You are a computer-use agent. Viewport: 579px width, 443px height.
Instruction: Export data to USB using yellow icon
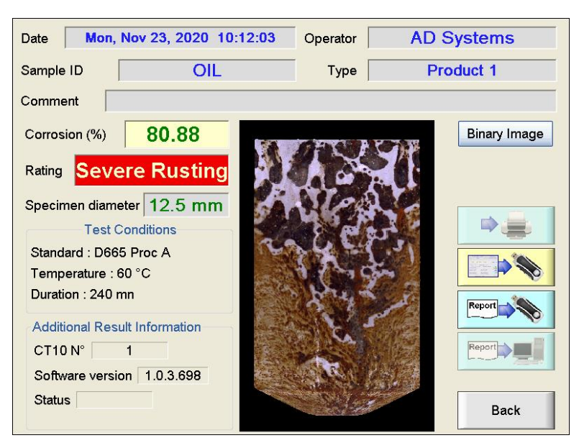point(506,267)
